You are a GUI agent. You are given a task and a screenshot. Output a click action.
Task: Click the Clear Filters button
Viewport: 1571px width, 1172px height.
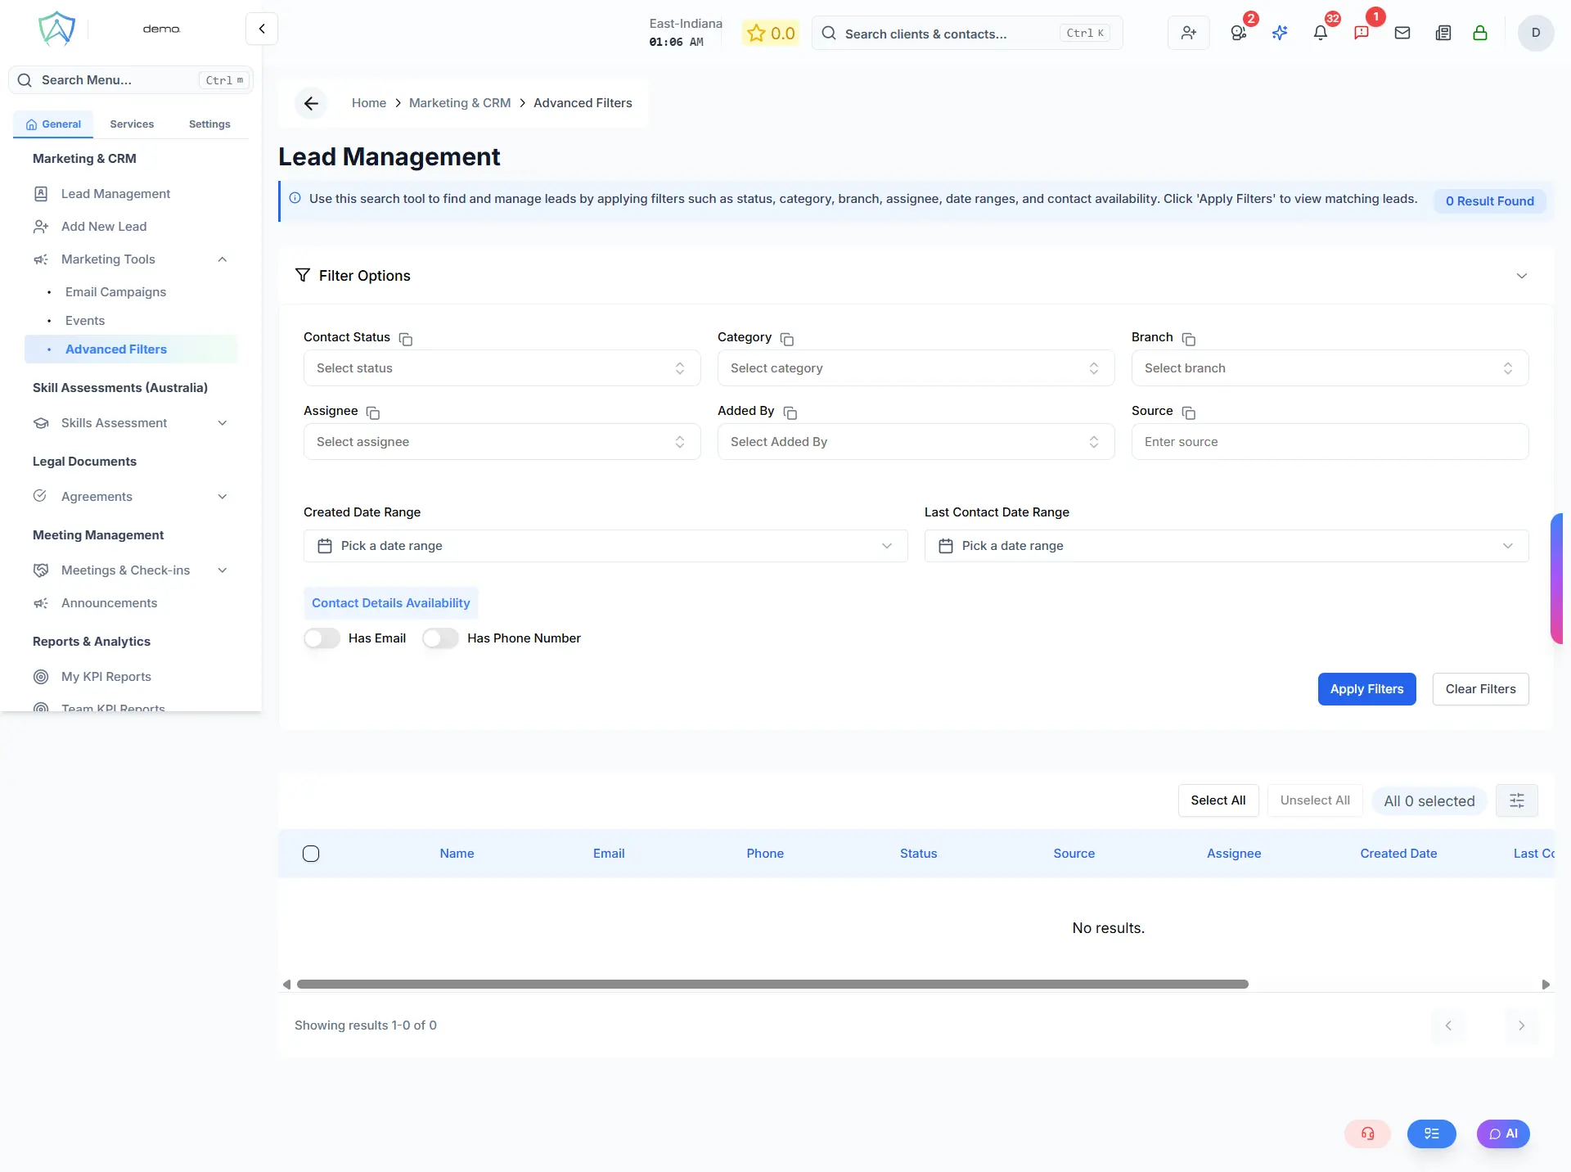[1480, 689]
